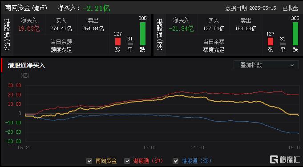Click the 14:00 time axis marker
The width and height of the screenshot is (303, 167).
pyautogui.click(x=197, y=147)
